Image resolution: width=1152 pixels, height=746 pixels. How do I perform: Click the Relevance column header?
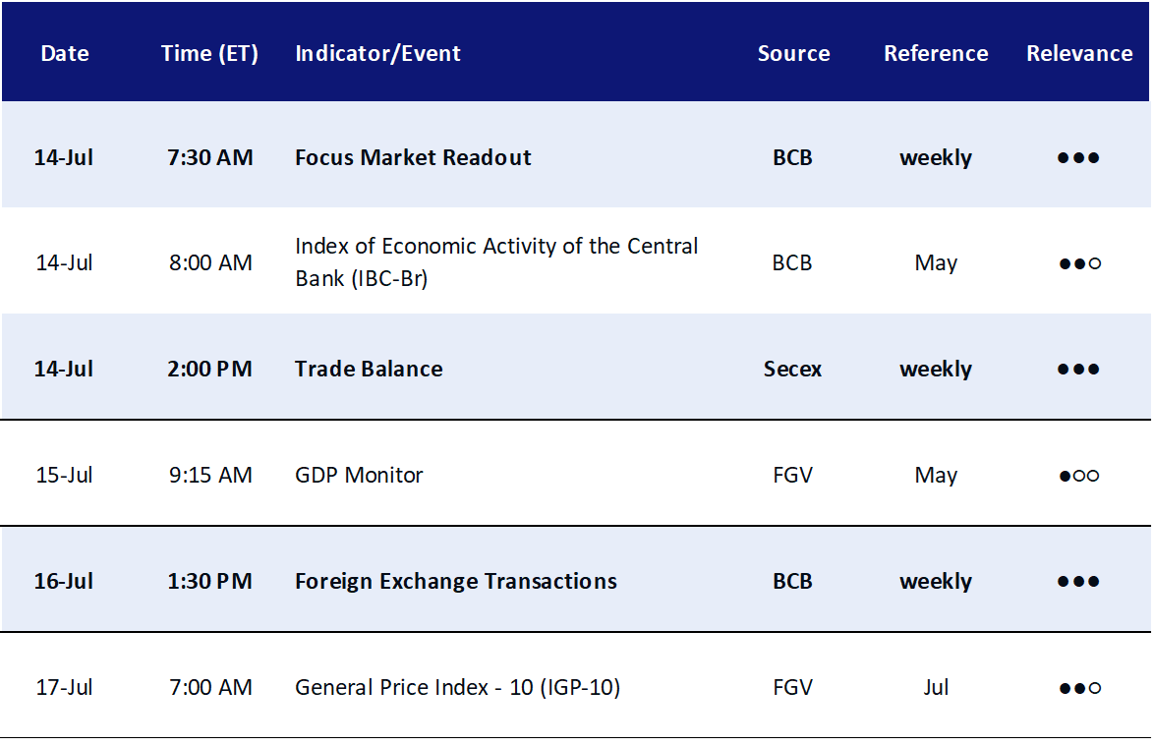point(1078,53)
